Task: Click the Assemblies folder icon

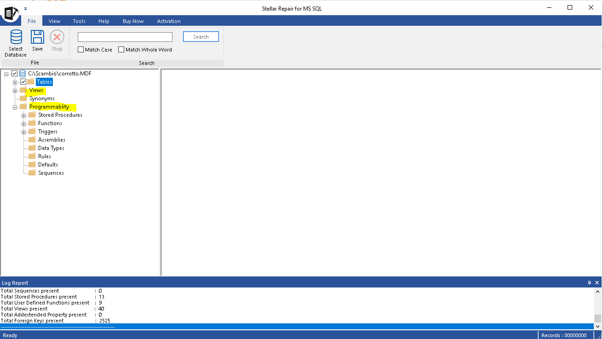Action: pyautogui.click(x=32, y=140)
